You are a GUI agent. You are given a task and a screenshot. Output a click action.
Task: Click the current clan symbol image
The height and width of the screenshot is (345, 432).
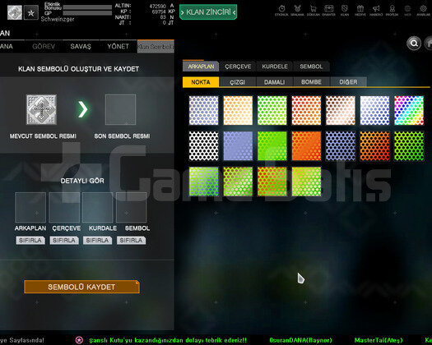41,109
